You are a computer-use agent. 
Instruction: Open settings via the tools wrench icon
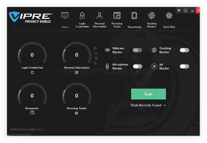pyautogui.click(x=179, y=11)
